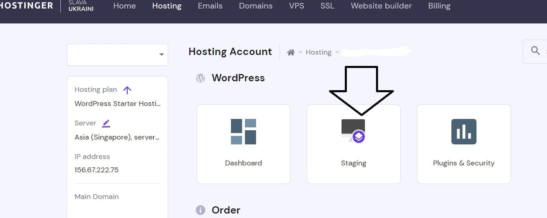Click the Hosting breadcrumb link
The width and height of the screenshot is (547, 218).
tap(318, 52)
